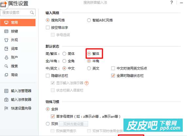Screen dimensions: 187x136
Task: Open the 高级 settings tab
Action: tap(18, 75)
